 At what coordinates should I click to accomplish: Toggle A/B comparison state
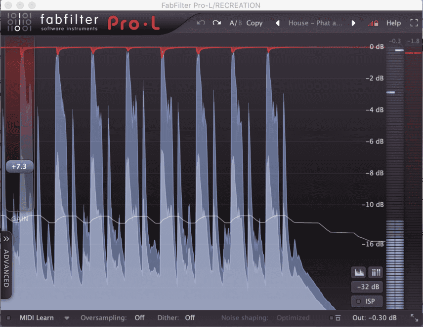tap(236, 23)
